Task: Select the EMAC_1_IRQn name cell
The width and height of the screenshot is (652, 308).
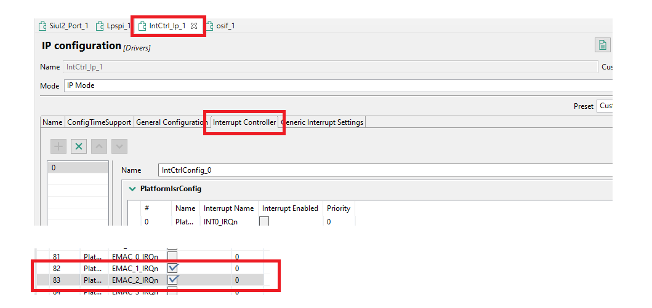Action: [135, 269]
